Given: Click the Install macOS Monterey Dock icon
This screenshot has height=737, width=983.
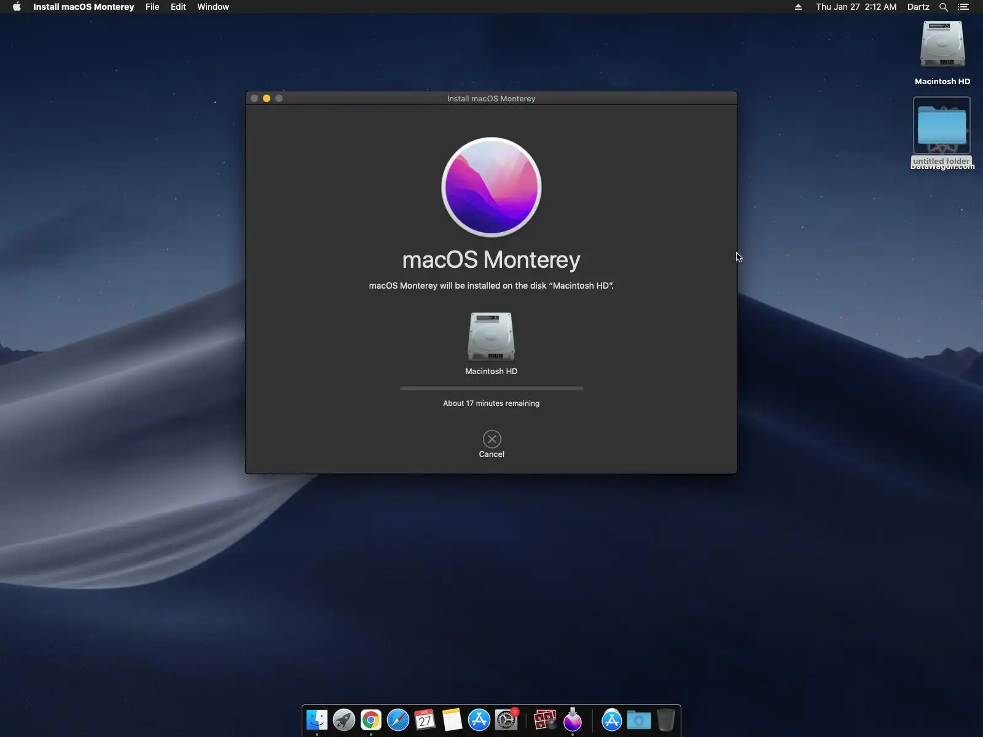Looking at the screenshot, I should [573, 720].
